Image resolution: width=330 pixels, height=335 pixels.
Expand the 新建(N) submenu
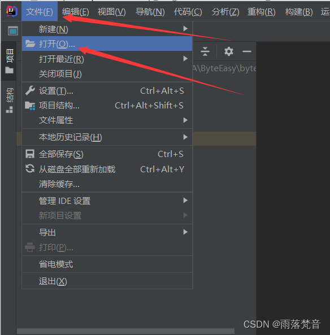point(107,29)
